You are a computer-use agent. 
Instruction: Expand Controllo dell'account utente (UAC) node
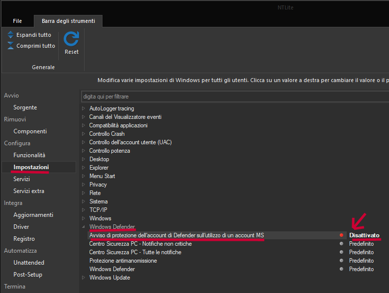click(84, 142)
